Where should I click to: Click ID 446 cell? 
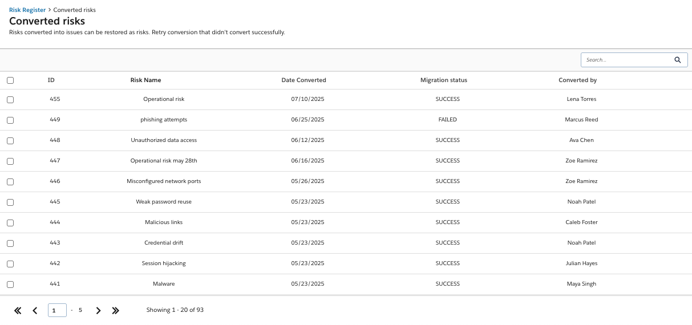coord(55,181)
